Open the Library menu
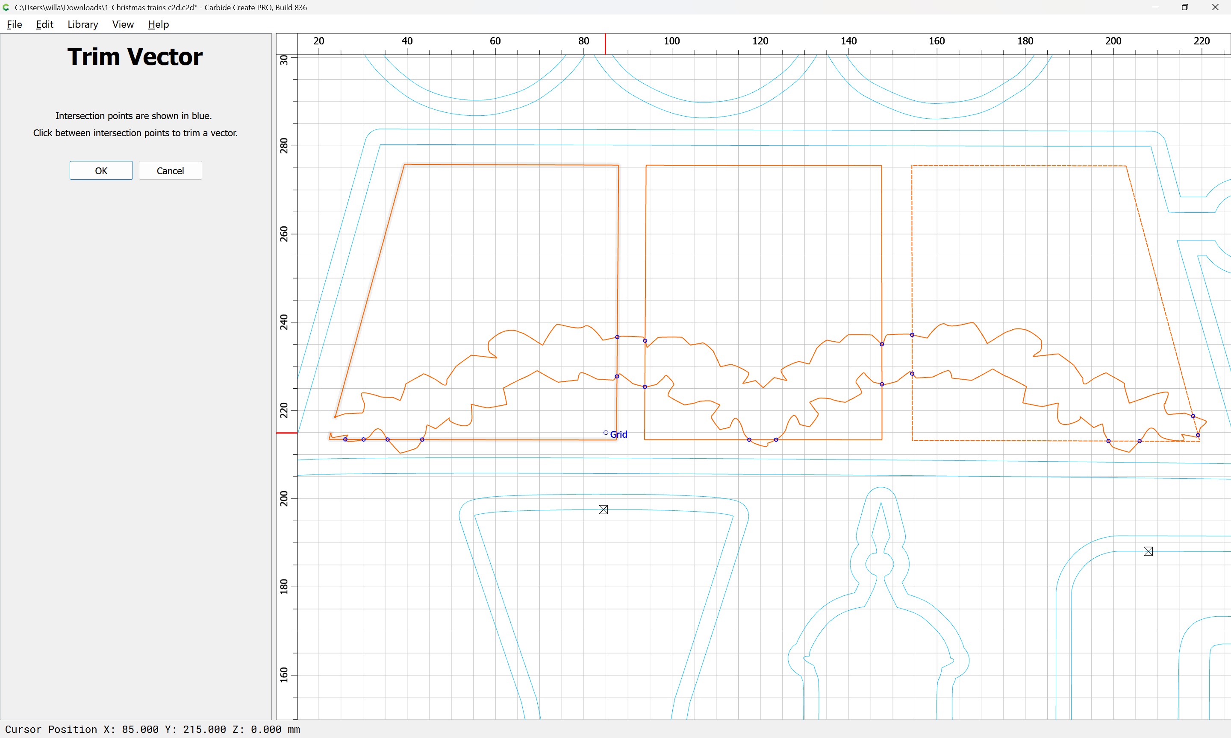This screenshot has width=1231, height=738. click(82, 24)
